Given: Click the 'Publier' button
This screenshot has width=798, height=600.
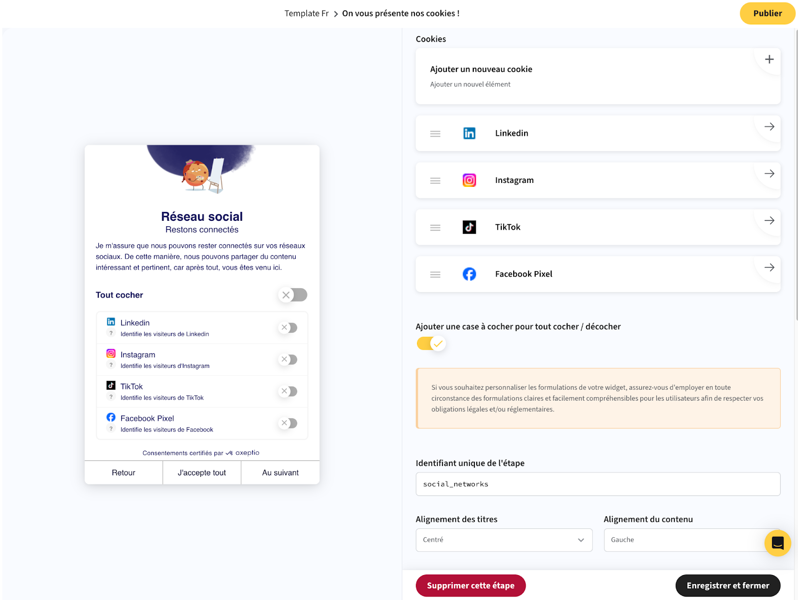Looking at the screenshot, I should pos(767,13).
